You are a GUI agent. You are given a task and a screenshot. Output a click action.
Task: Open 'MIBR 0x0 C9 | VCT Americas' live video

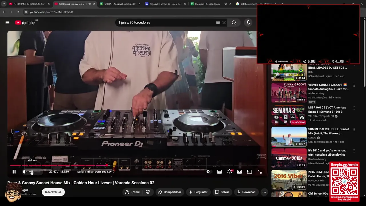point(327,110)
